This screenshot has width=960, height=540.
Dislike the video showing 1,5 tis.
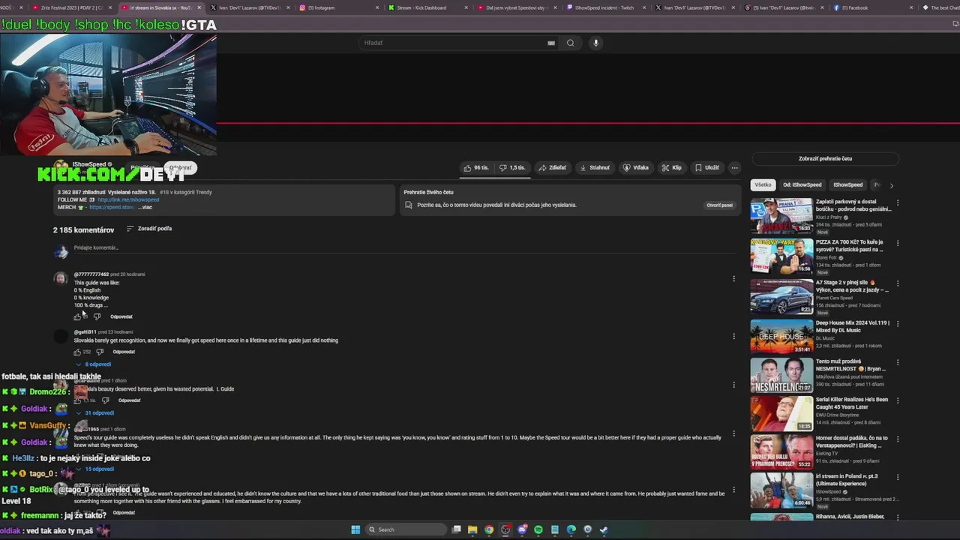pos(513,168)
